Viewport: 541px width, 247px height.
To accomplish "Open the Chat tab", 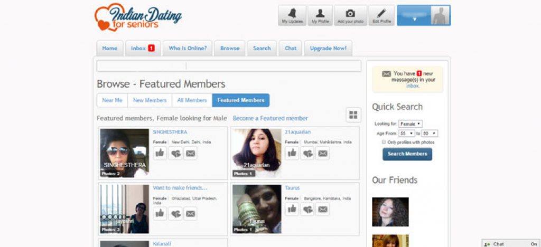I will point(291,48).
